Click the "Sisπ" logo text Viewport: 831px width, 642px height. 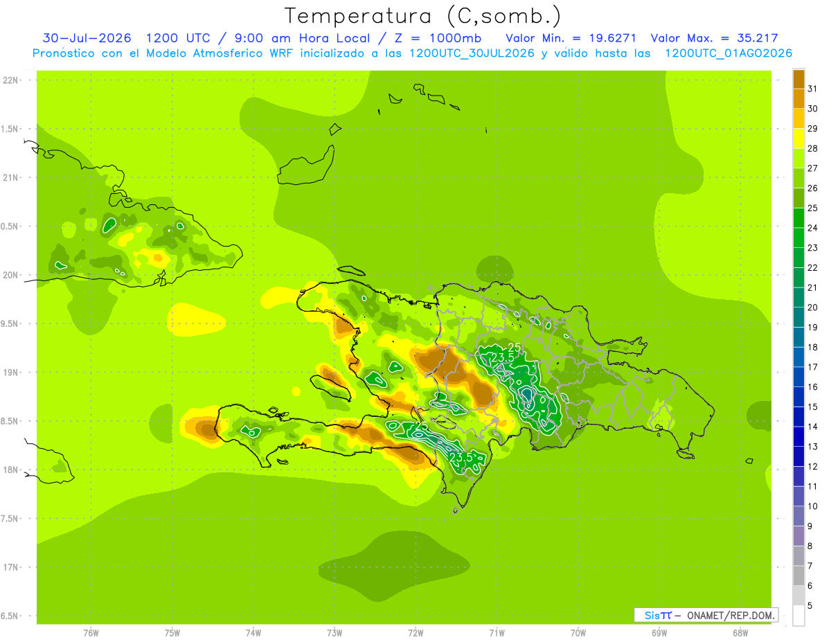click(x=657, y=615)
